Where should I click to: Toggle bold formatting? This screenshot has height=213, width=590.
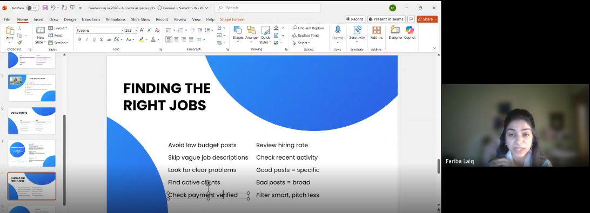79,39
